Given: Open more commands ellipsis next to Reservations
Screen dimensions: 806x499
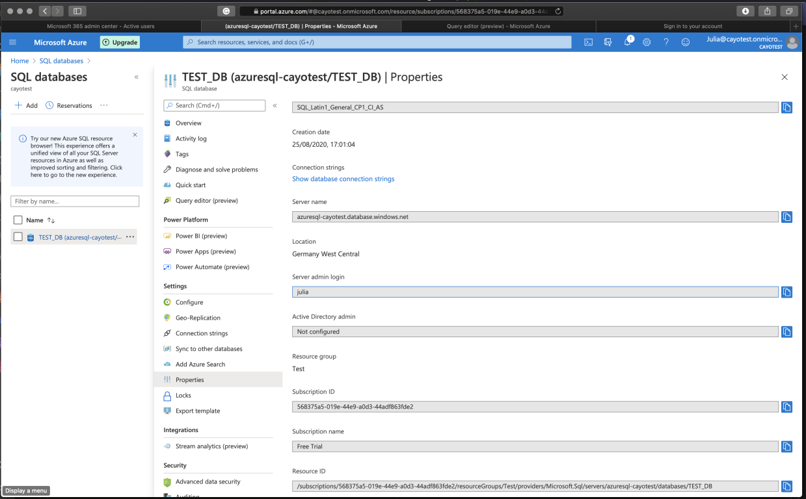Looking at the screenshot, I should (x=103, y=105).
